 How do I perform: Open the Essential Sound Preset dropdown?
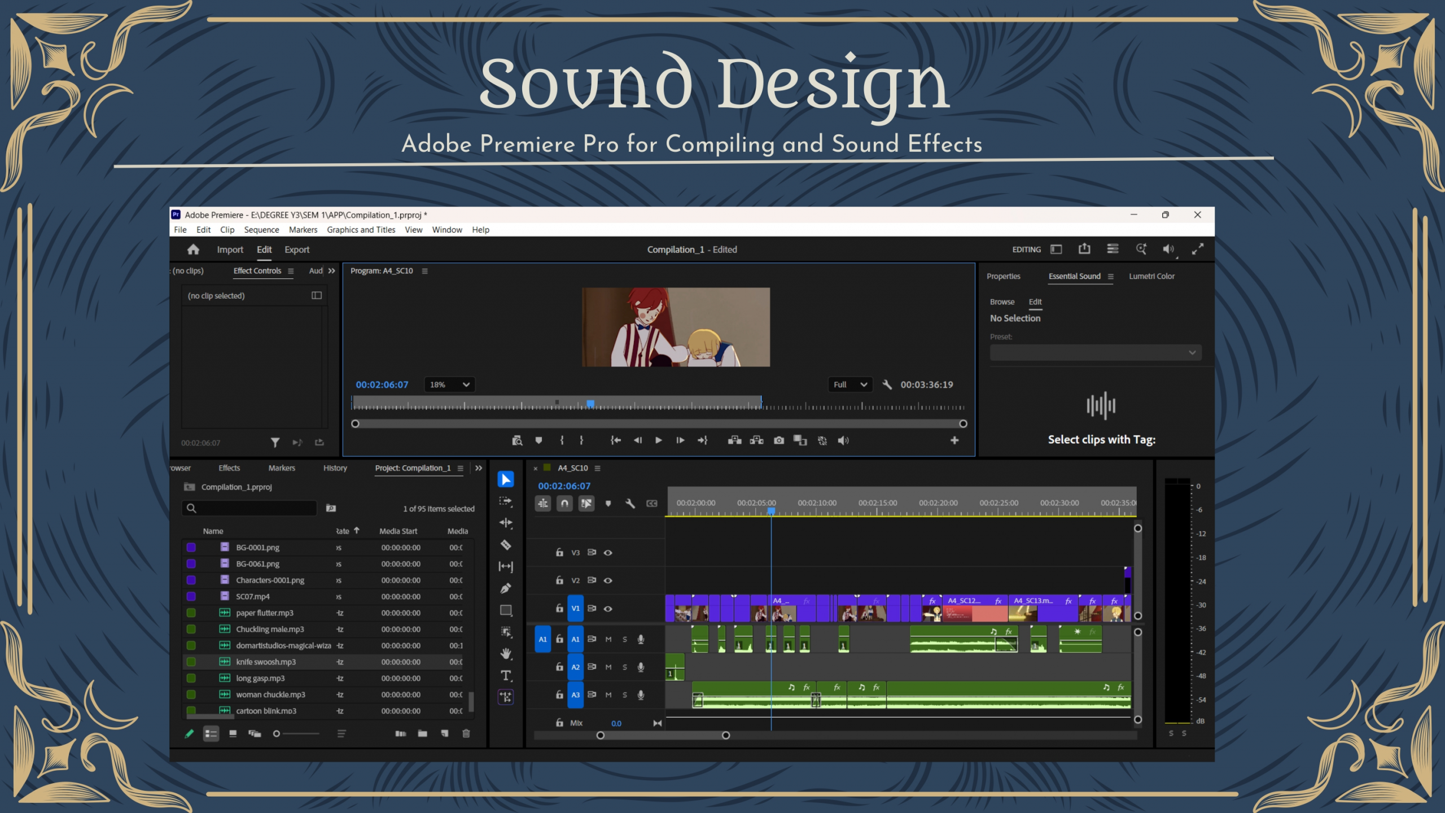click(1096, 353)
